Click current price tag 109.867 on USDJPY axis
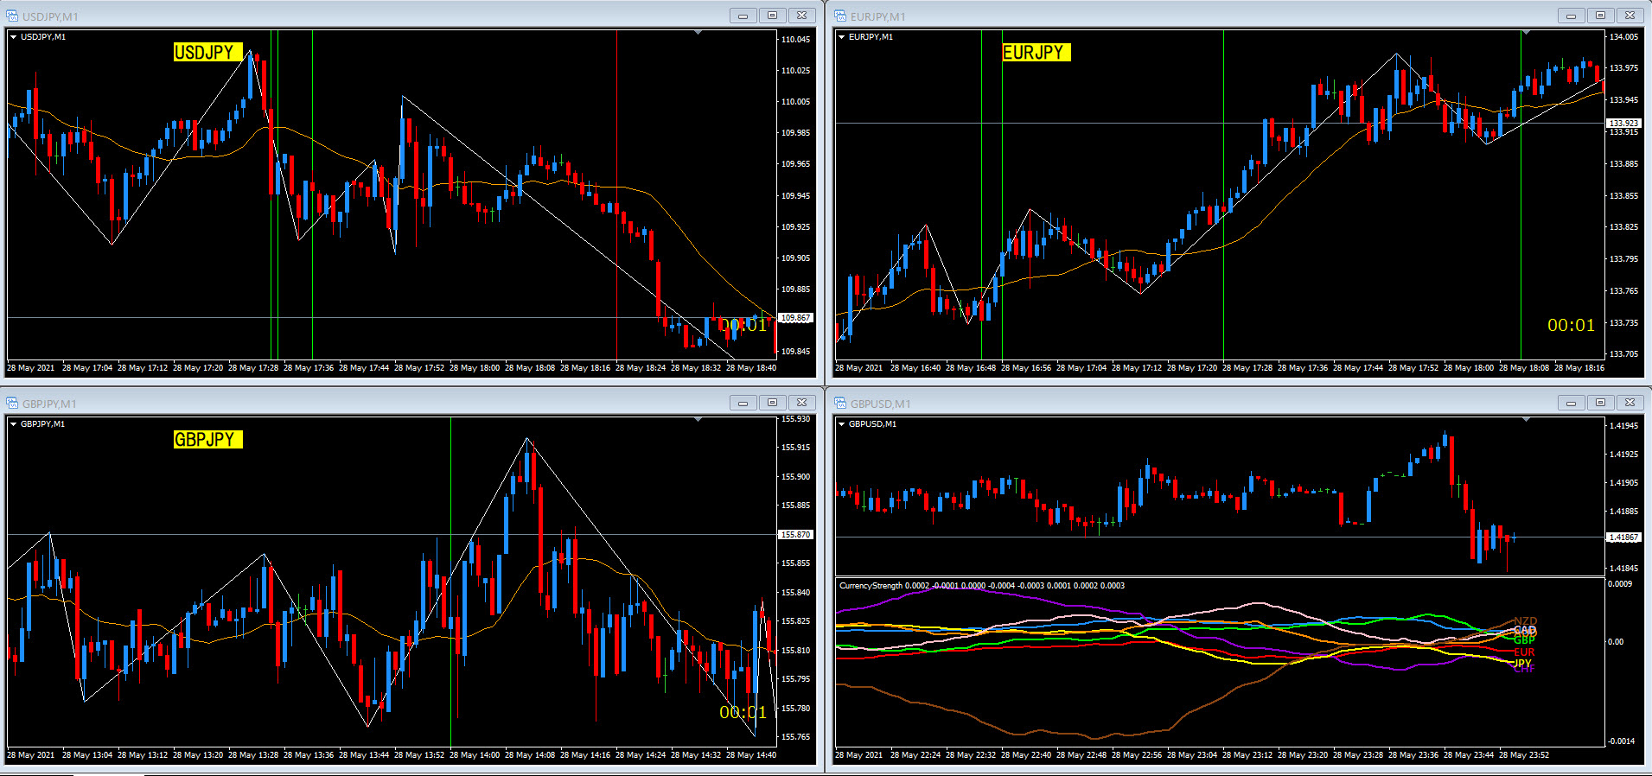 [795, 318]
